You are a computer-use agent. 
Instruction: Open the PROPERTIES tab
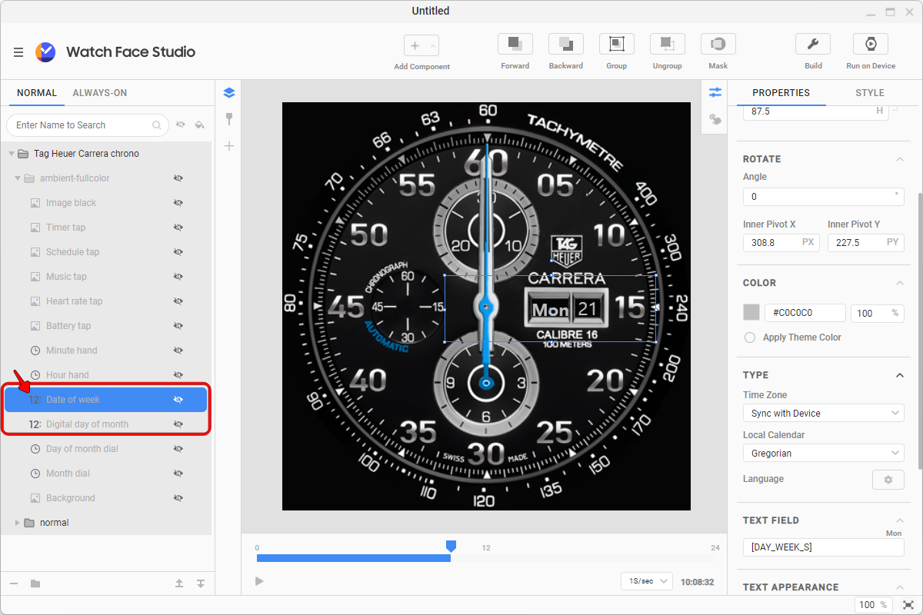(781, 93)
